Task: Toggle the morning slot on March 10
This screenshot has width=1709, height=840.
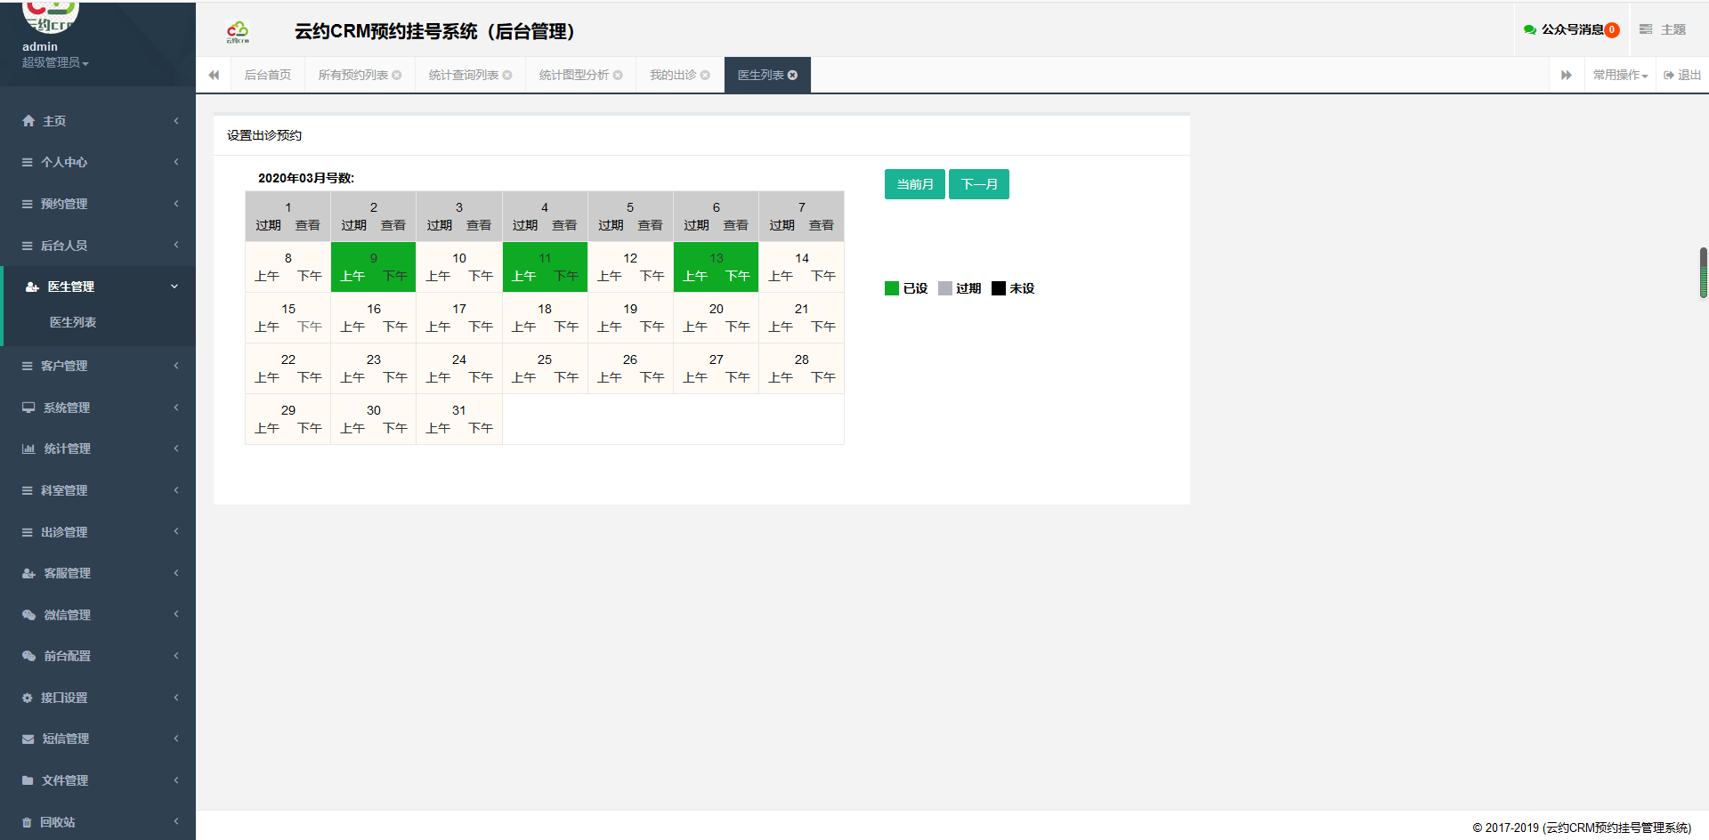Action: [x=439, y=277]
